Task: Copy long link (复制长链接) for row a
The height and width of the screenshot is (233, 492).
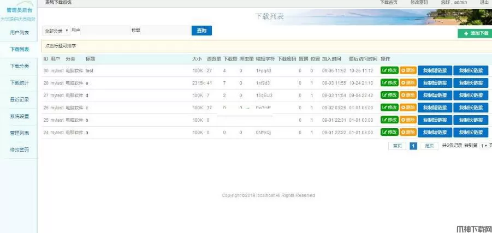Action: tap(471, 133)
